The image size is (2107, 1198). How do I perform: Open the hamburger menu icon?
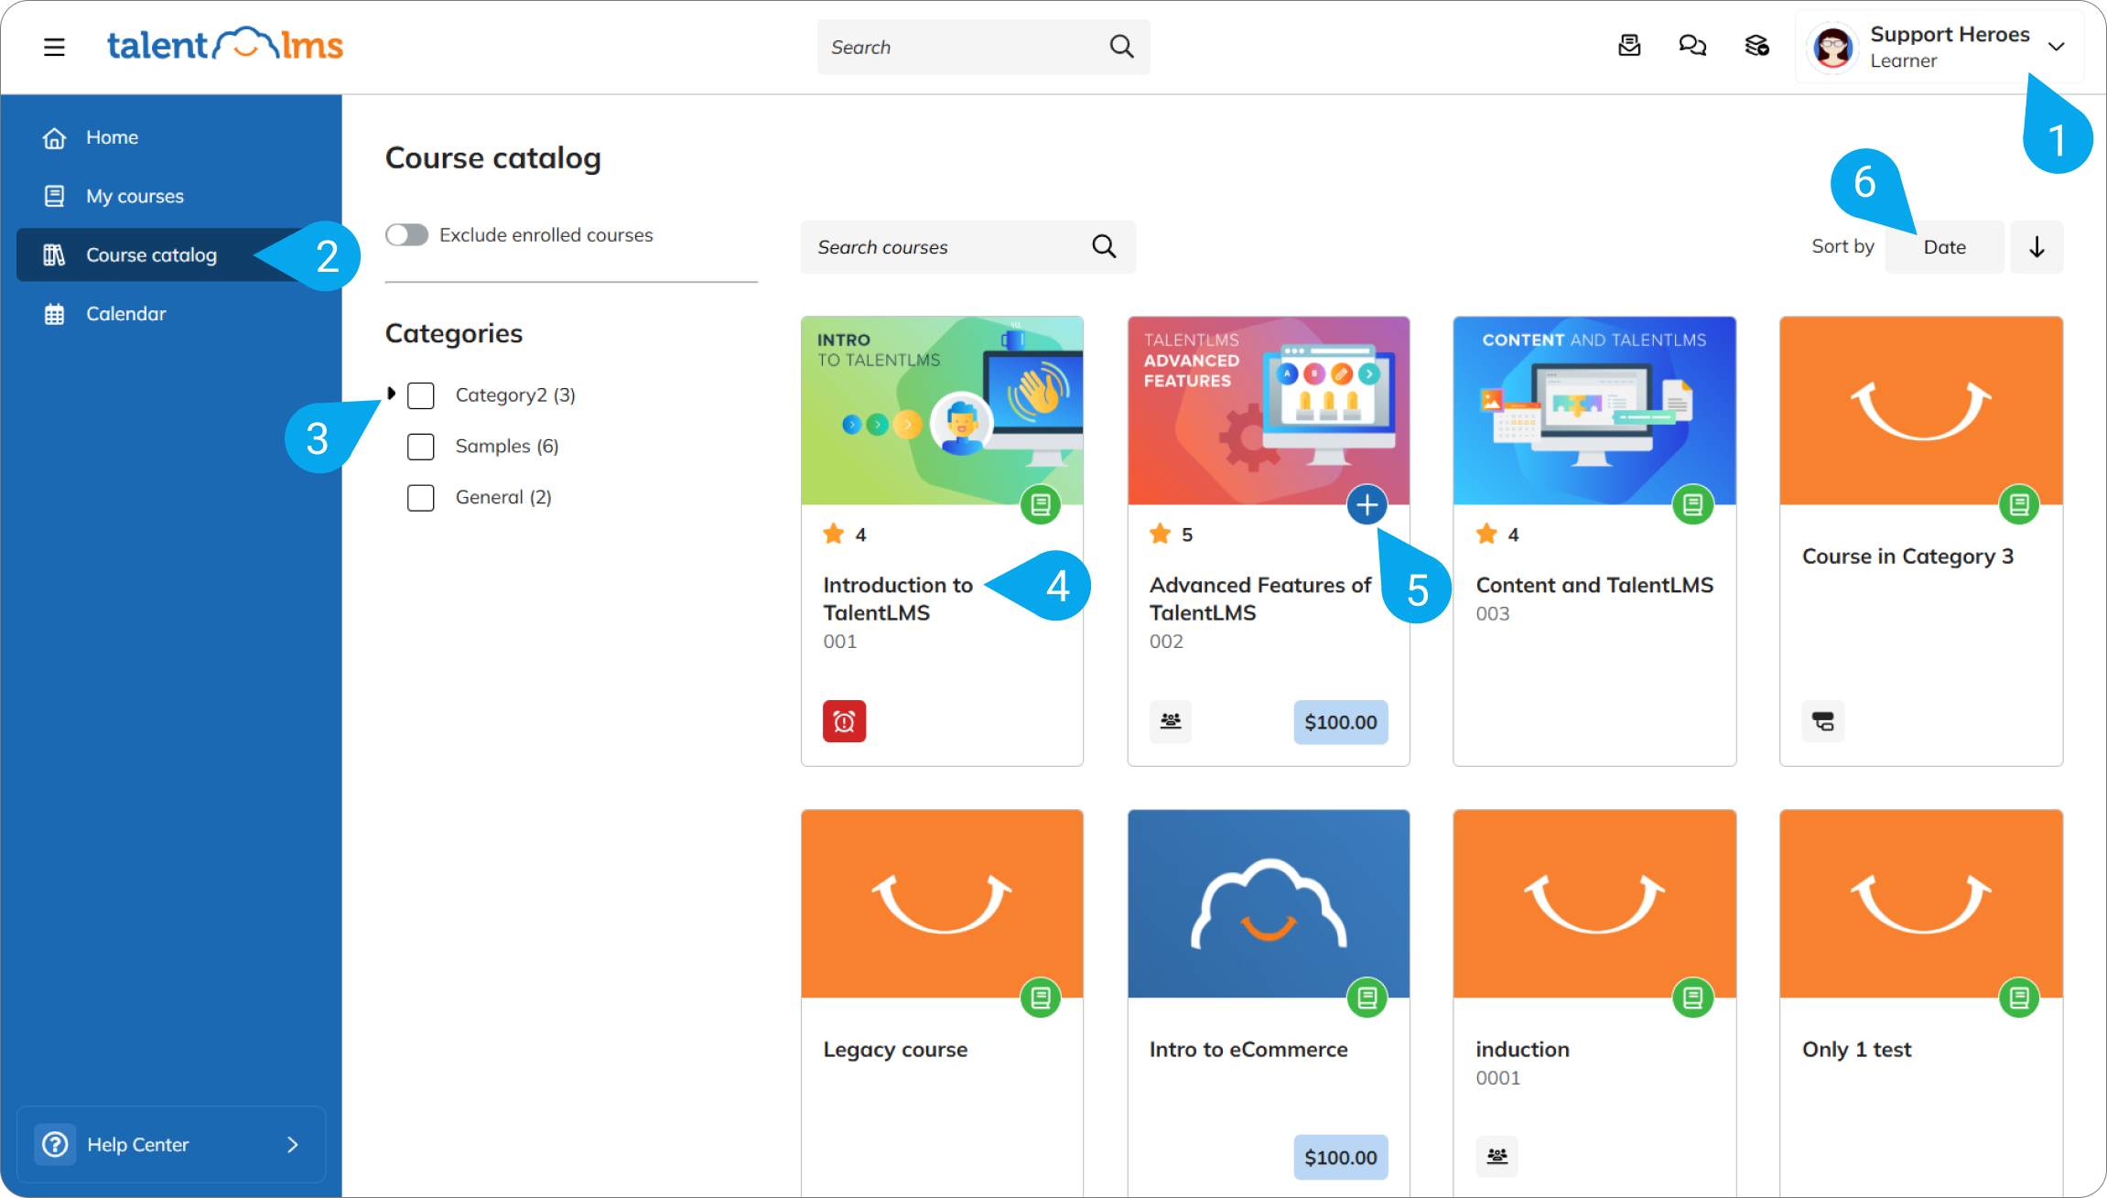(54, 47)
